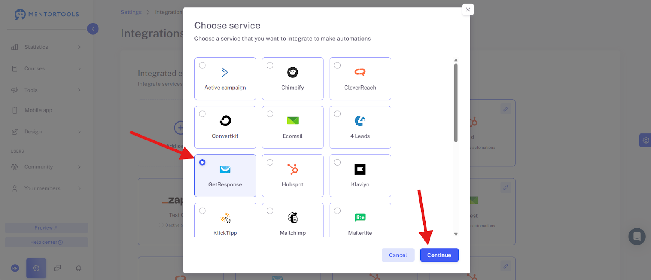
Task: Open the Help center link
Action: 46,242
